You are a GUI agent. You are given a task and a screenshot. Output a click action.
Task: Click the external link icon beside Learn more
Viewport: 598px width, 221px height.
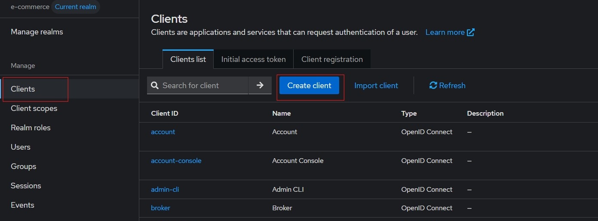click(x=471, y=32)
